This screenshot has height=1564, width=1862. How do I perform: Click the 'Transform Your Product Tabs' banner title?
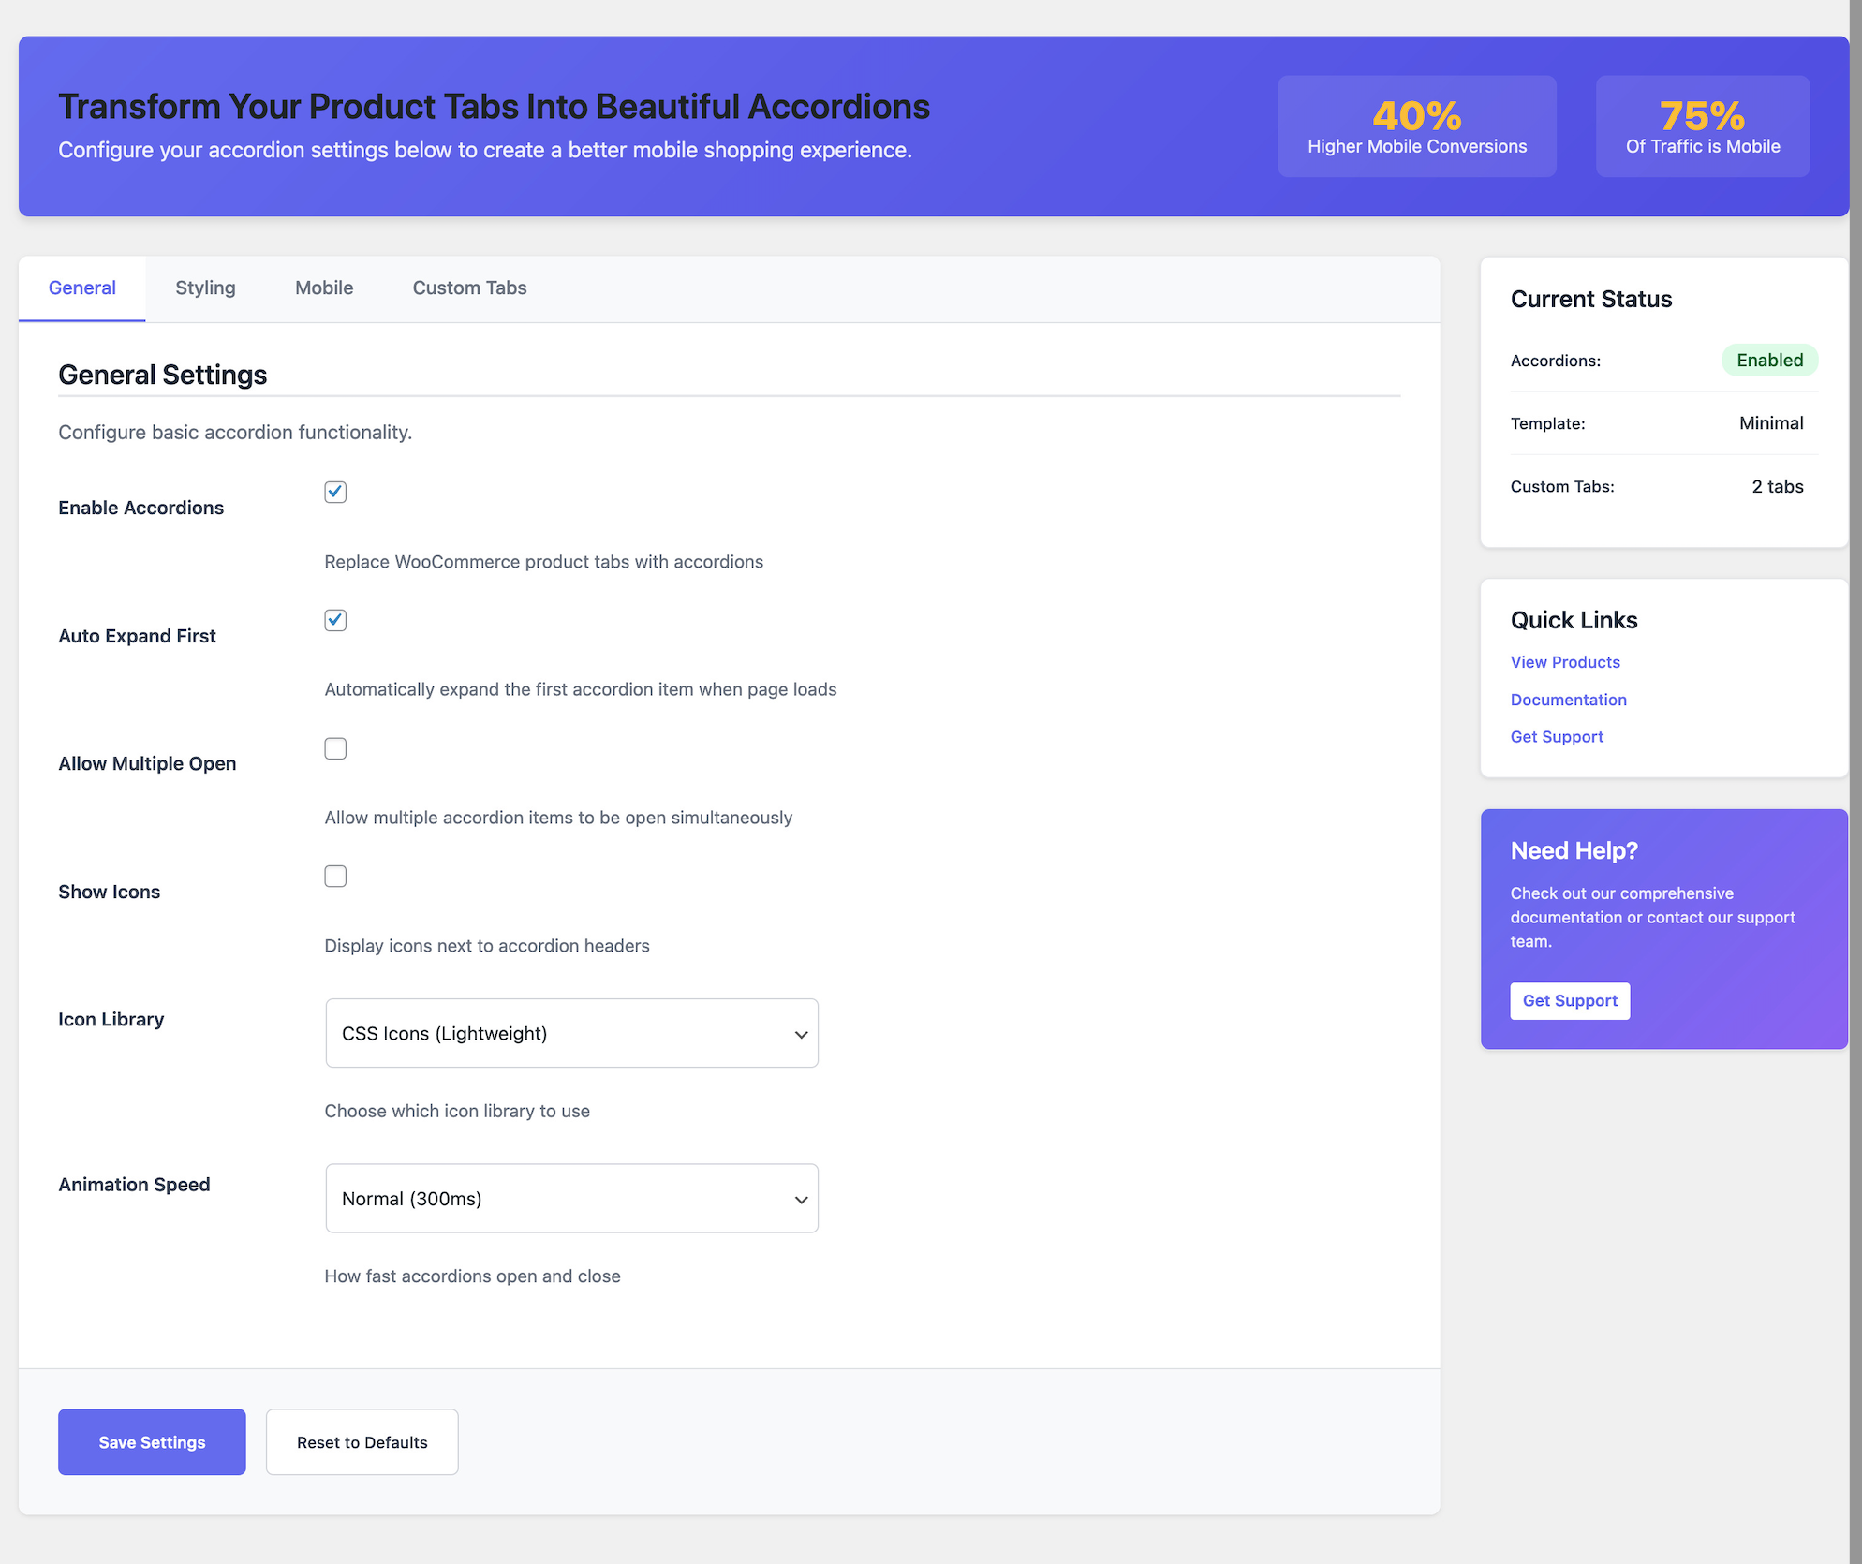click(x=494, y=107)
